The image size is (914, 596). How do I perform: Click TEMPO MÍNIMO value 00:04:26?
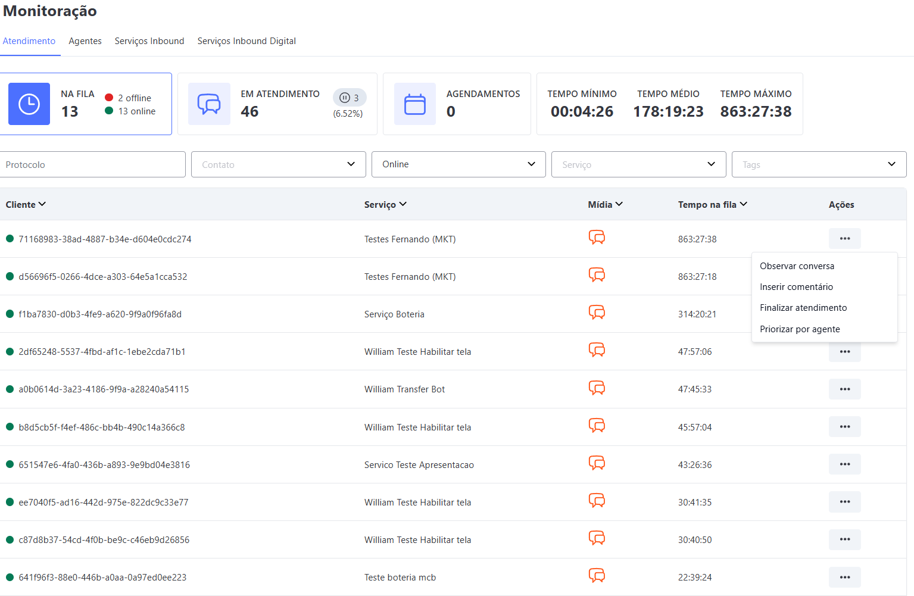(582, 111)
